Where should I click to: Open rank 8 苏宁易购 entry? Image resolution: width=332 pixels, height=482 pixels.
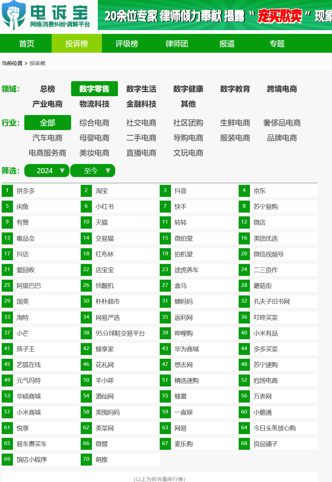278,207
